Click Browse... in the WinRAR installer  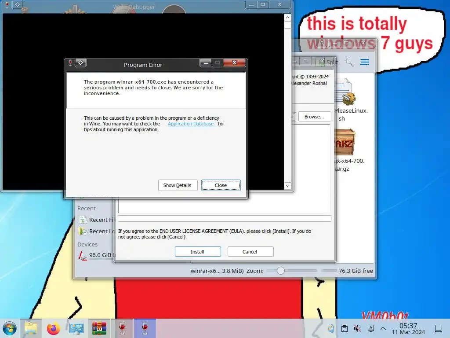pos(315,117)
